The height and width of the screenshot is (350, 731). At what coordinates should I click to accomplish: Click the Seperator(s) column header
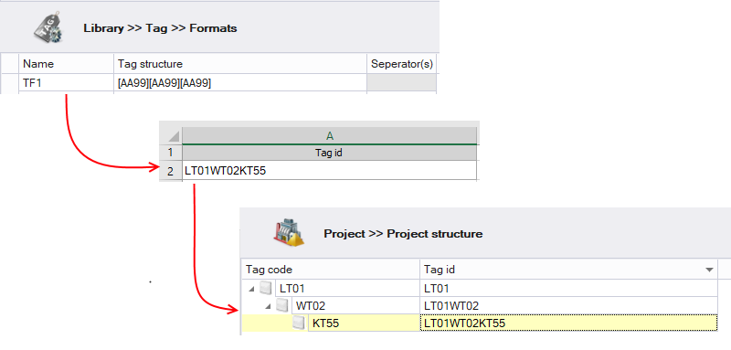402,64
